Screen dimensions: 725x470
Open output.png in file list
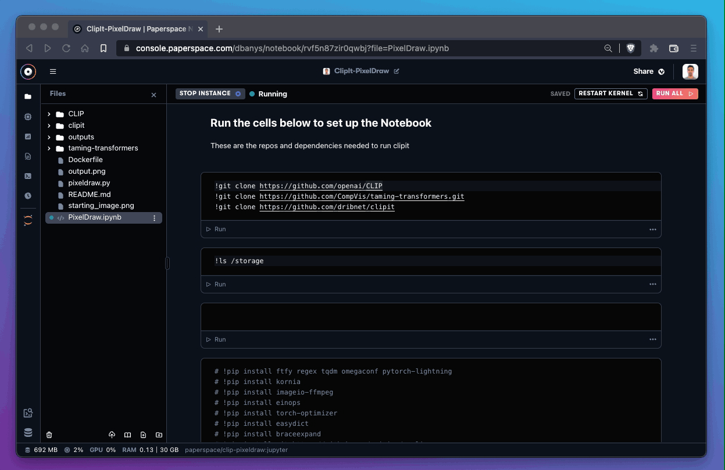tap(87, 171)
